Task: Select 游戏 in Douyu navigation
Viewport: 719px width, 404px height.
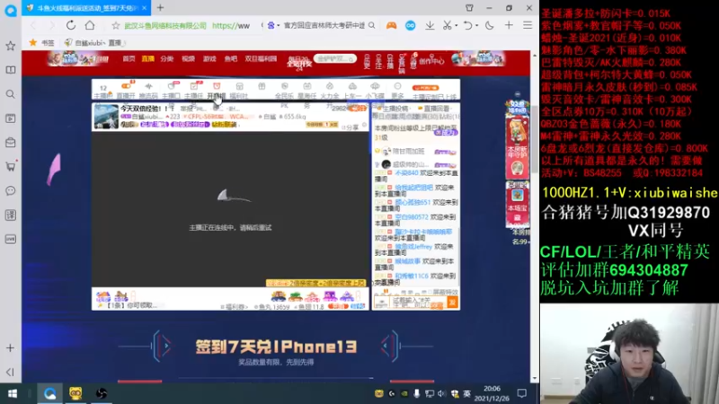Action: (209, 58)
